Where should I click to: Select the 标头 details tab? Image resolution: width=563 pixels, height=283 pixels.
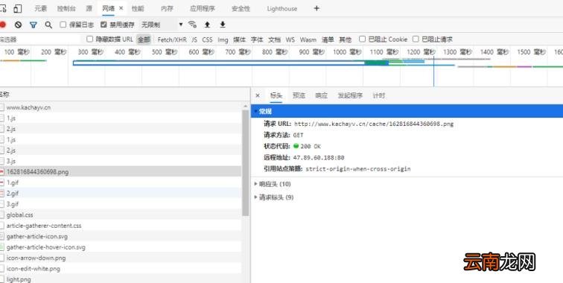(x=276, y=95)
